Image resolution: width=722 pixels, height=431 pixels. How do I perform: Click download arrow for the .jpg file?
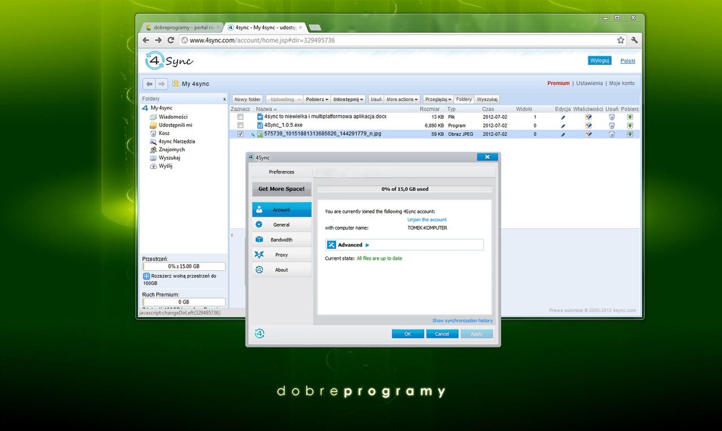coord(630,134)
